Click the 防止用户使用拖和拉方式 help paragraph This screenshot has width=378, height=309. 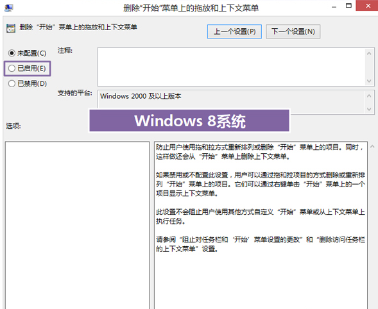click(x=260, y=152)
